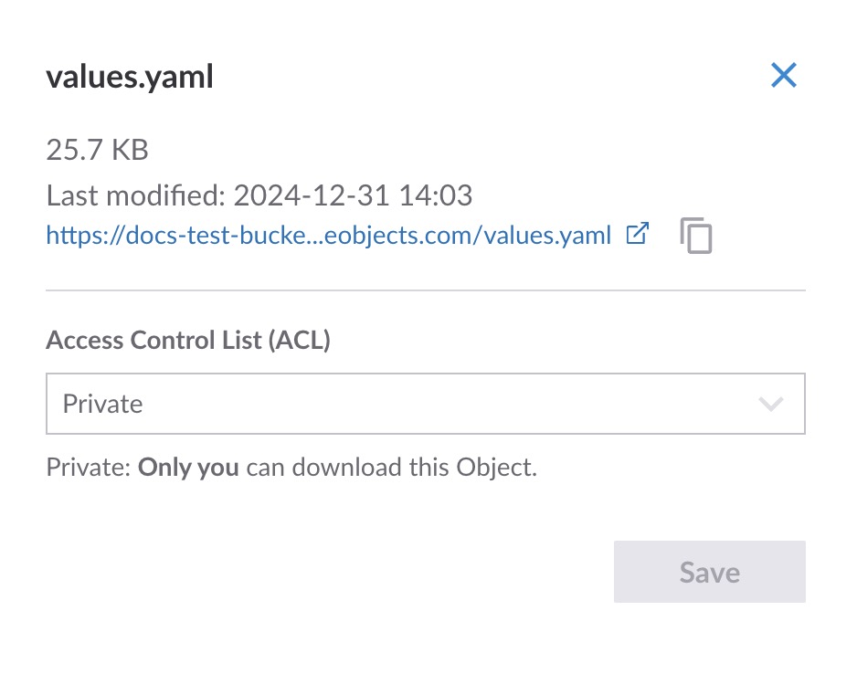
Task: Click the external link icon beside URL
Action: [x=637, y=234]
